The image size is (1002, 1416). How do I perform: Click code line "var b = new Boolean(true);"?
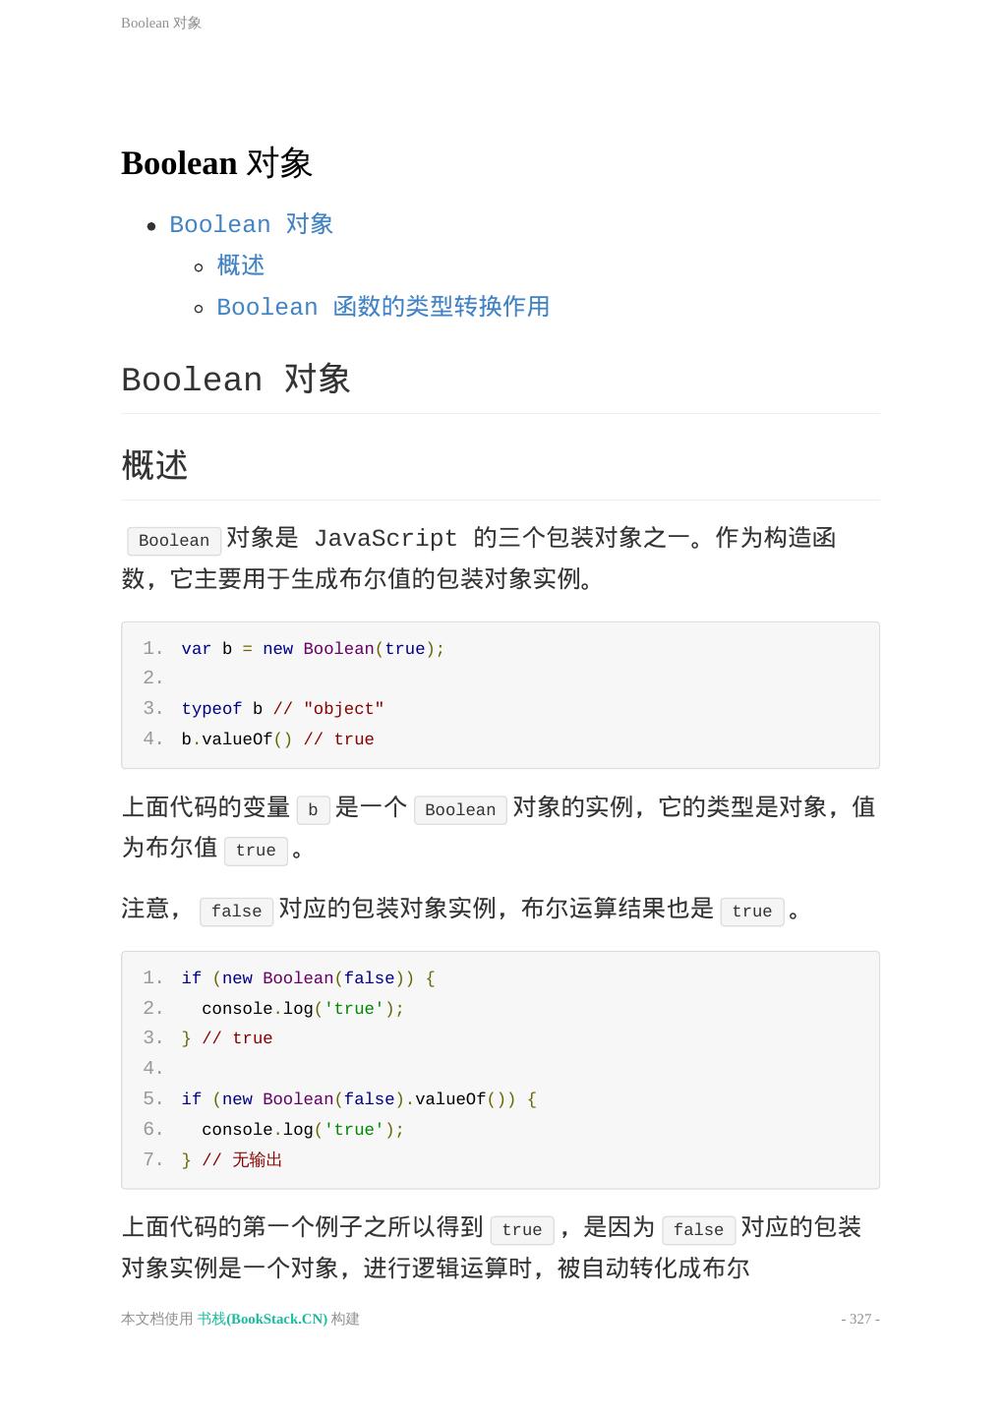point(313,649)
